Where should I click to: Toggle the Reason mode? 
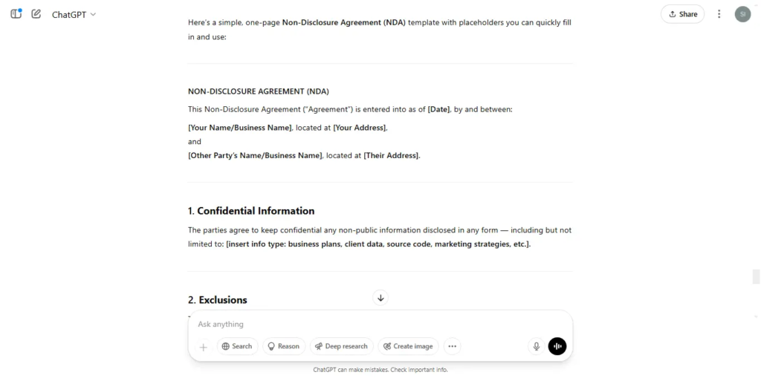[284, 347]
